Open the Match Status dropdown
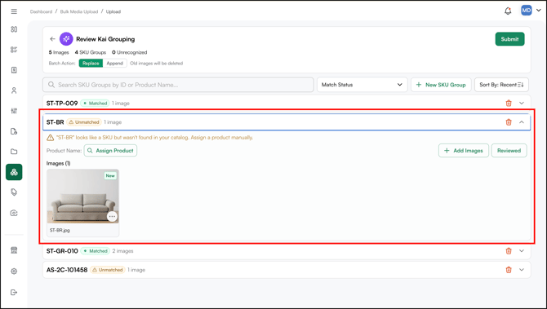The width and height of the screenshot is (547, 309). pos(362,85)
